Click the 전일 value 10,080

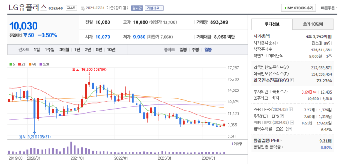pos(103,22)
